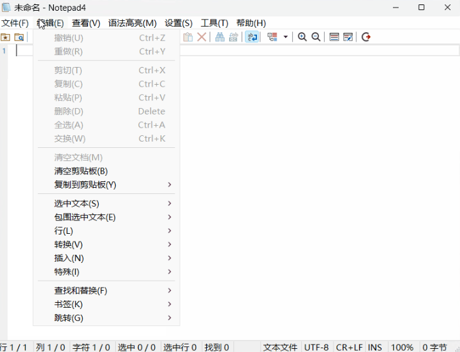Open the favorites folder toolbar icon
This screenshot has width=460, height=352.
click(5, 37)
